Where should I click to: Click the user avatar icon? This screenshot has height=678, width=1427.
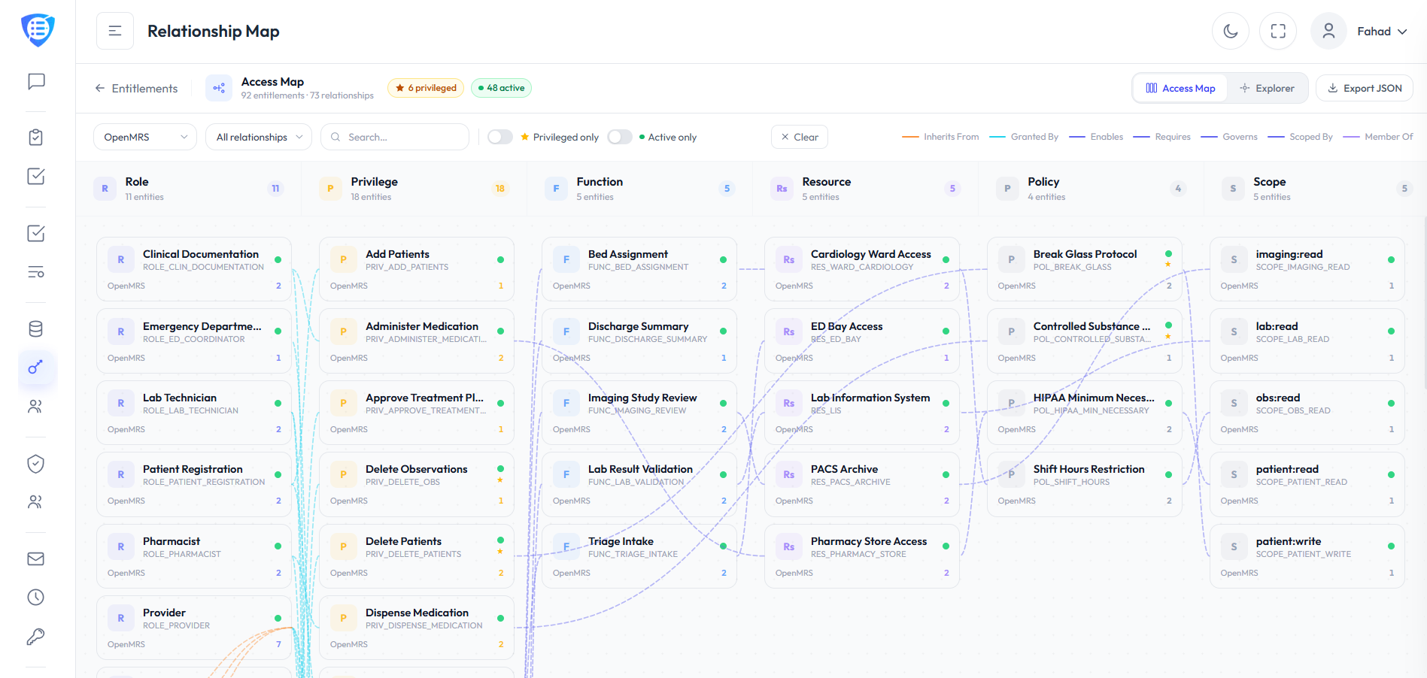pyautogui.click(x=1328, y=31)
